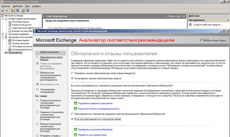Click Подключиться к Active Directory link
The height and width of the screenshot is (137, 230).
[x=51, y=58]
